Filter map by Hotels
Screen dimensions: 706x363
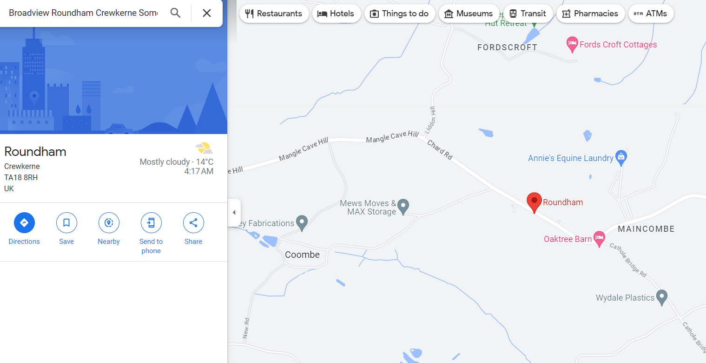pos(336,13)
